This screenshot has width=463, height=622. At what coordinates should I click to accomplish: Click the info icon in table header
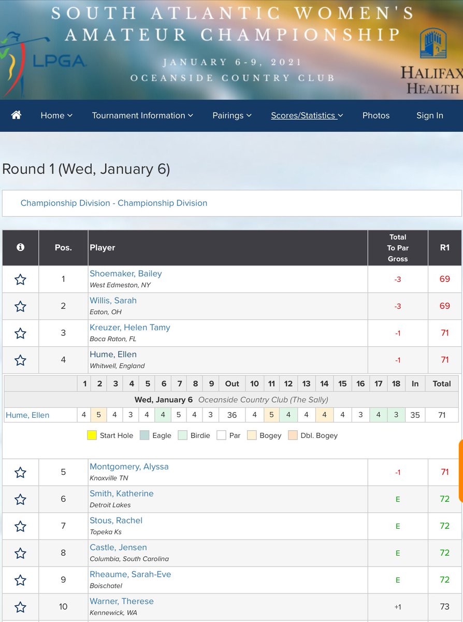[x=20, y=247]
